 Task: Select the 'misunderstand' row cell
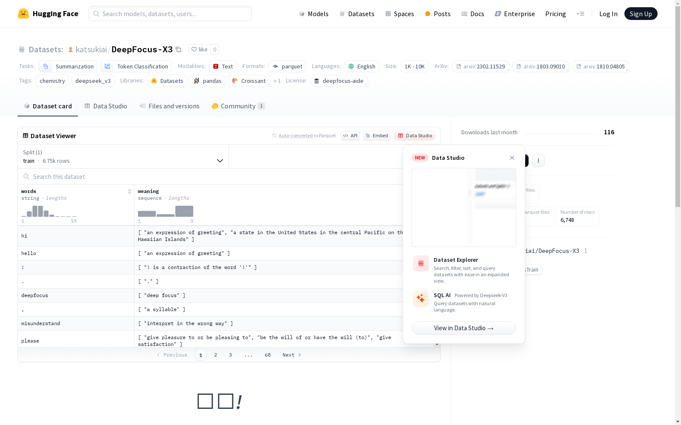pyautogui.click(x=76, y=323)
